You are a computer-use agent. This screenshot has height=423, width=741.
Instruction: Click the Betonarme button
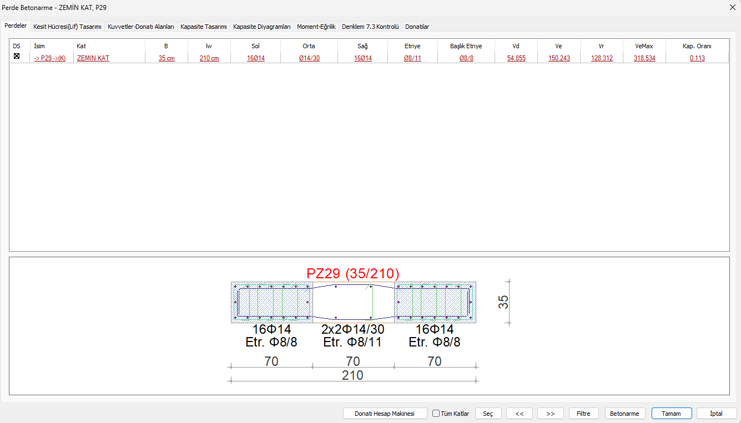point(624,414)
